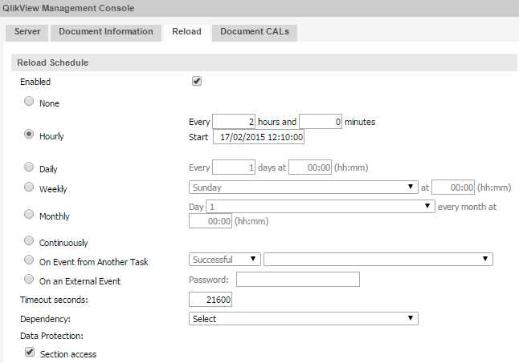Open the Document CALs tab
This screenshot has height=363, width=519.
tap(254, 32)
